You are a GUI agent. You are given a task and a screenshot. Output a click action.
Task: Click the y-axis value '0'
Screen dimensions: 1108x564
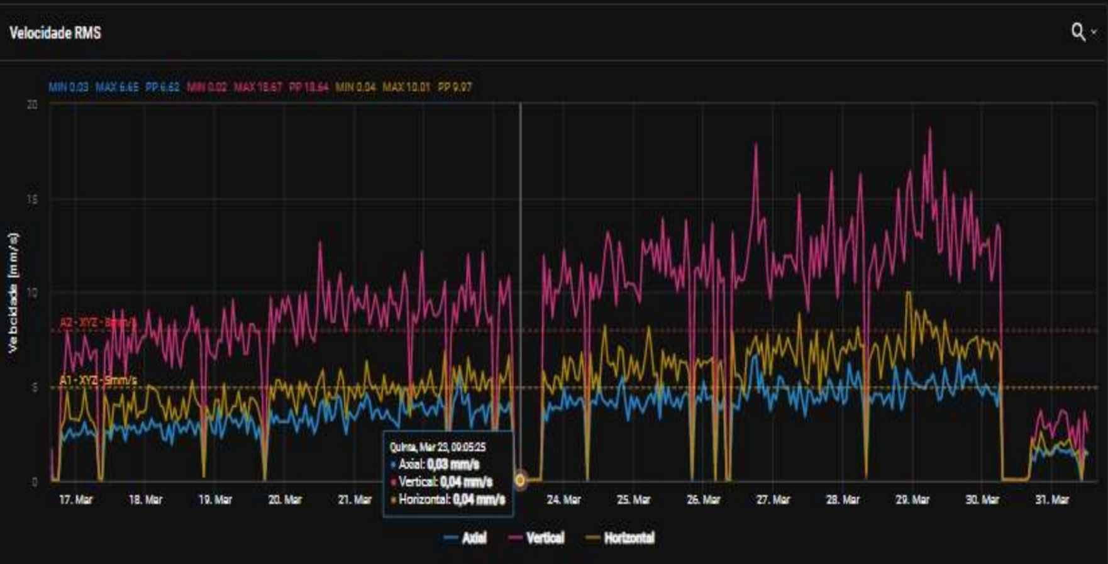pyautogui.click(x=35, y=482)
